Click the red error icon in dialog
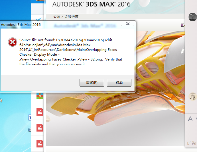This screenshot has width=197, height=152. coord(13,42)
